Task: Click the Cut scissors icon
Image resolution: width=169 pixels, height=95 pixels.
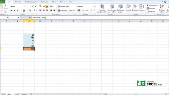Action: (5, 6)
